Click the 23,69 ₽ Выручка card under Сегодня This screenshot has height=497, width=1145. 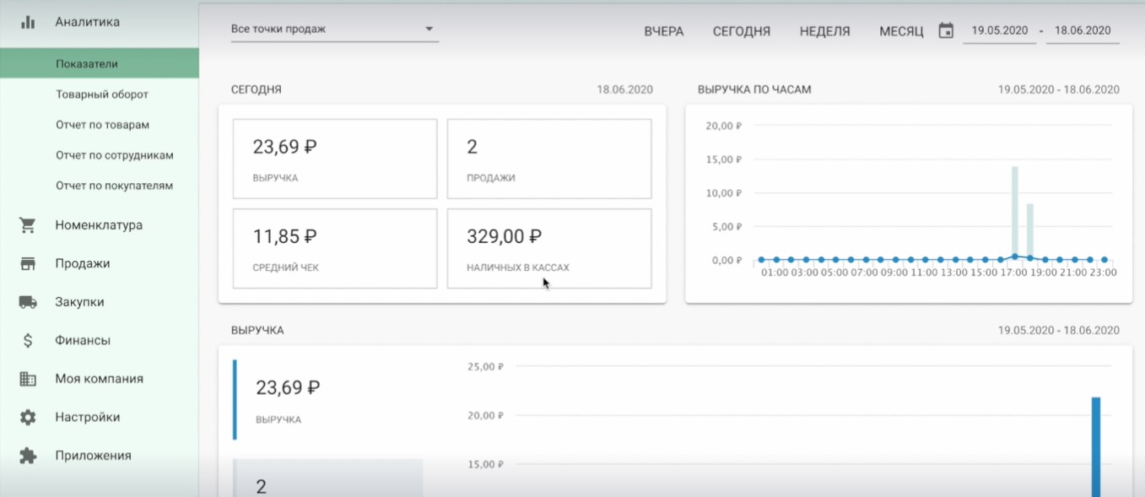tap(335, 159)
